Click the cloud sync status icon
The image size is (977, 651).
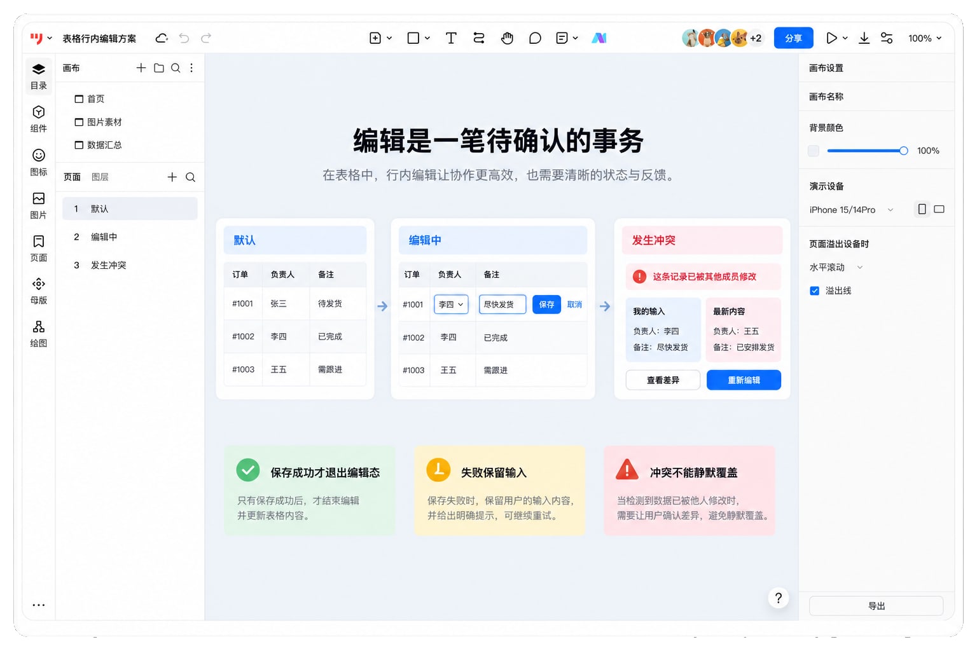pyautogui.click(x=162, y=38)
